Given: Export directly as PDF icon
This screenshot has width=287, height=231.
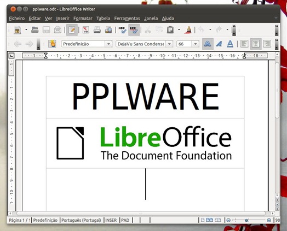Looking at the screenshot, I should tap(86, 29).
